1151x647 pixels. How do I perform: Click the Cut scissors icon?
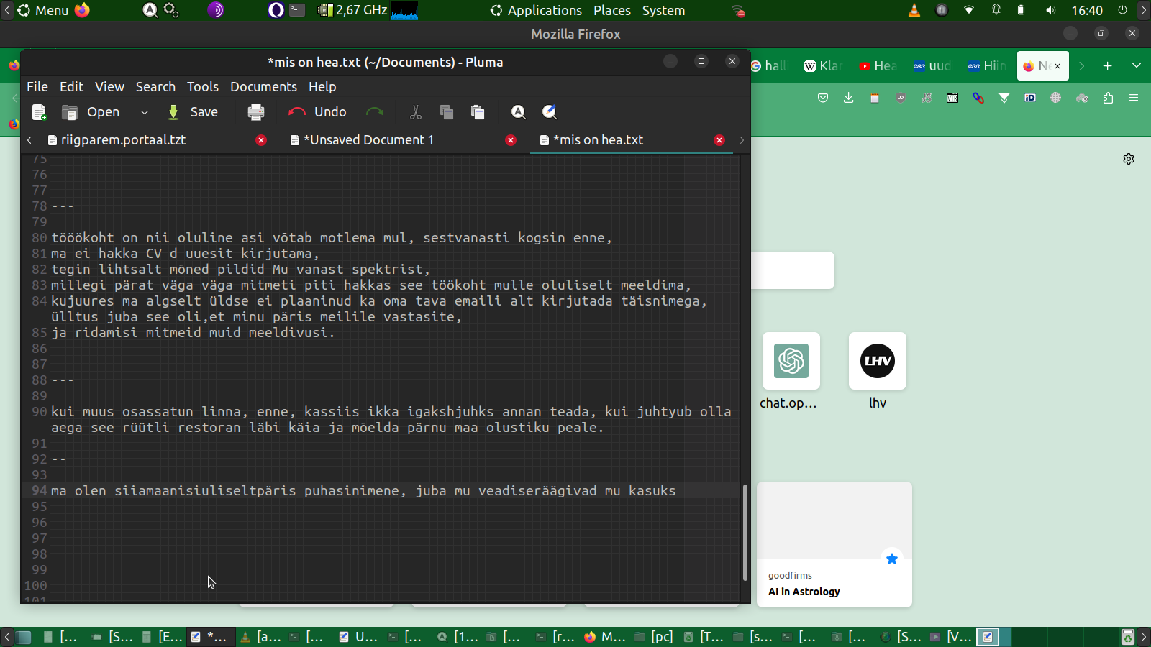pyautogui.click(x=415, y=112)
